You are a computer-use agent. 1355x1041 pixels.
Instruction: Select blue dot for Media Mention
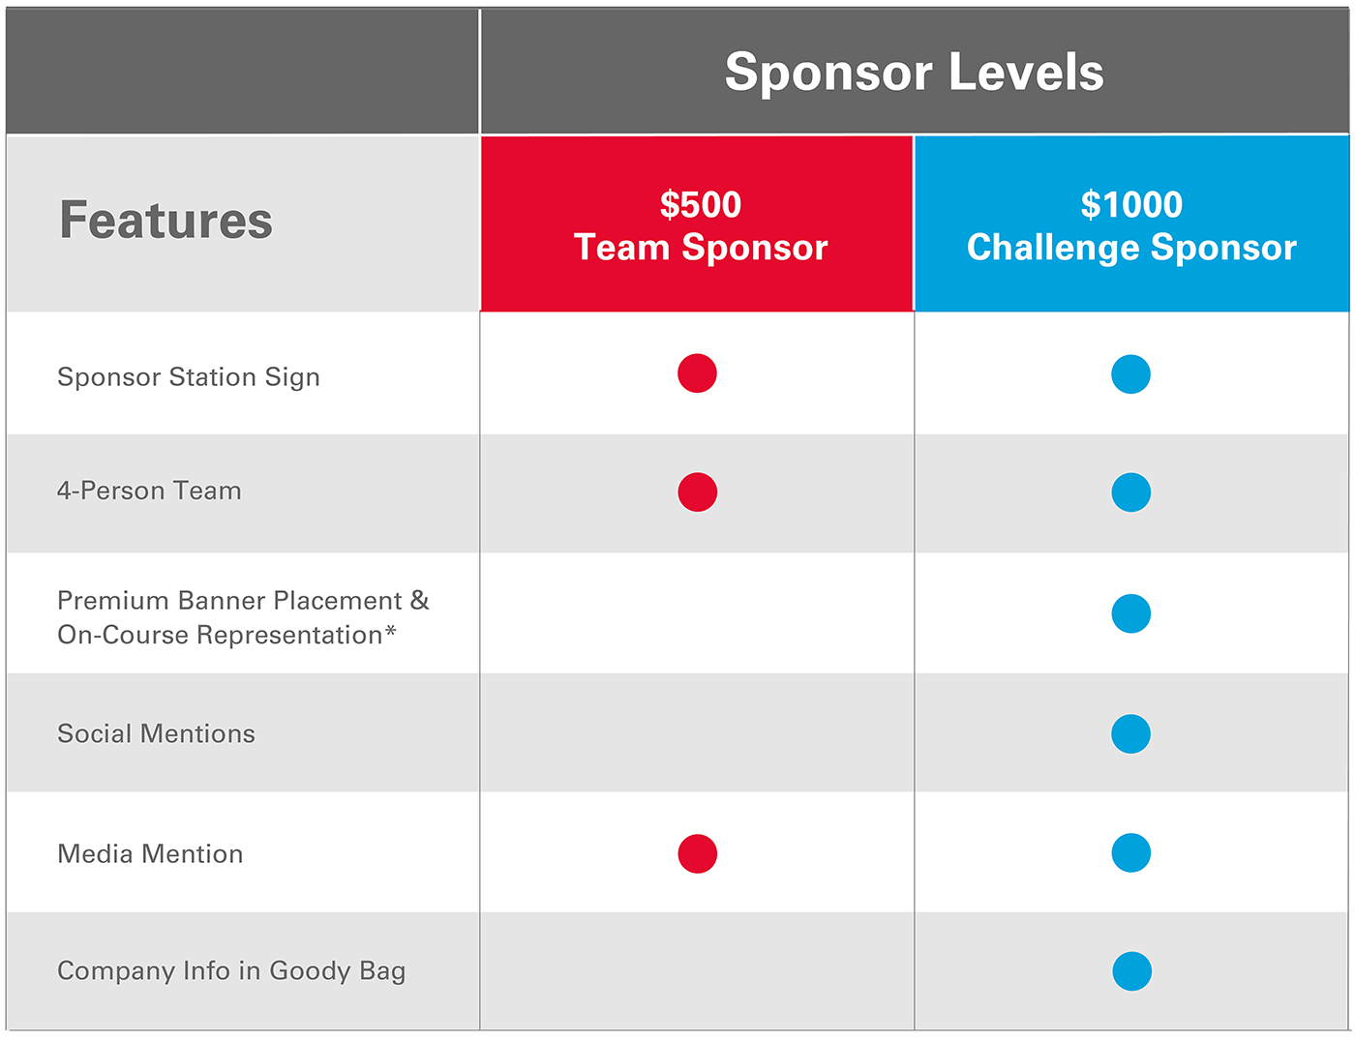coord(1130,852)
